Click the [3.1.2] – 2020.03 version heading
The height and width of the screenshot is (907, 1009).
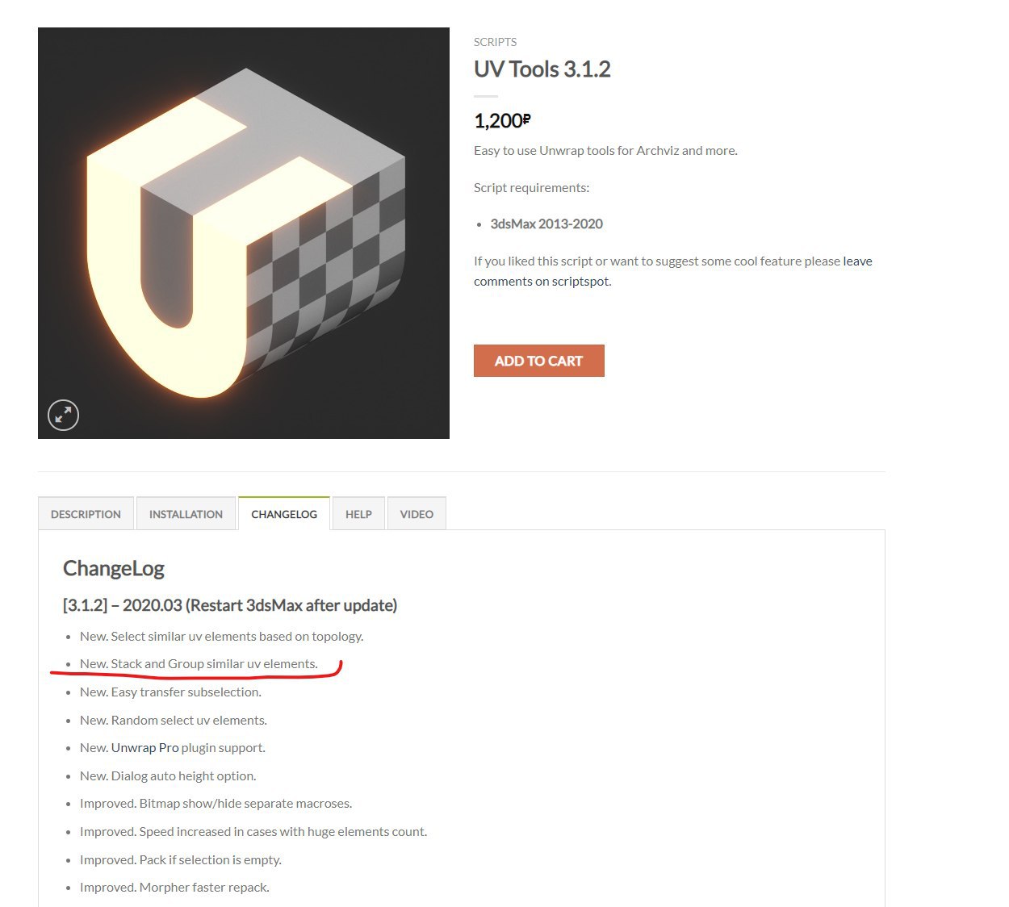[230, 605]
